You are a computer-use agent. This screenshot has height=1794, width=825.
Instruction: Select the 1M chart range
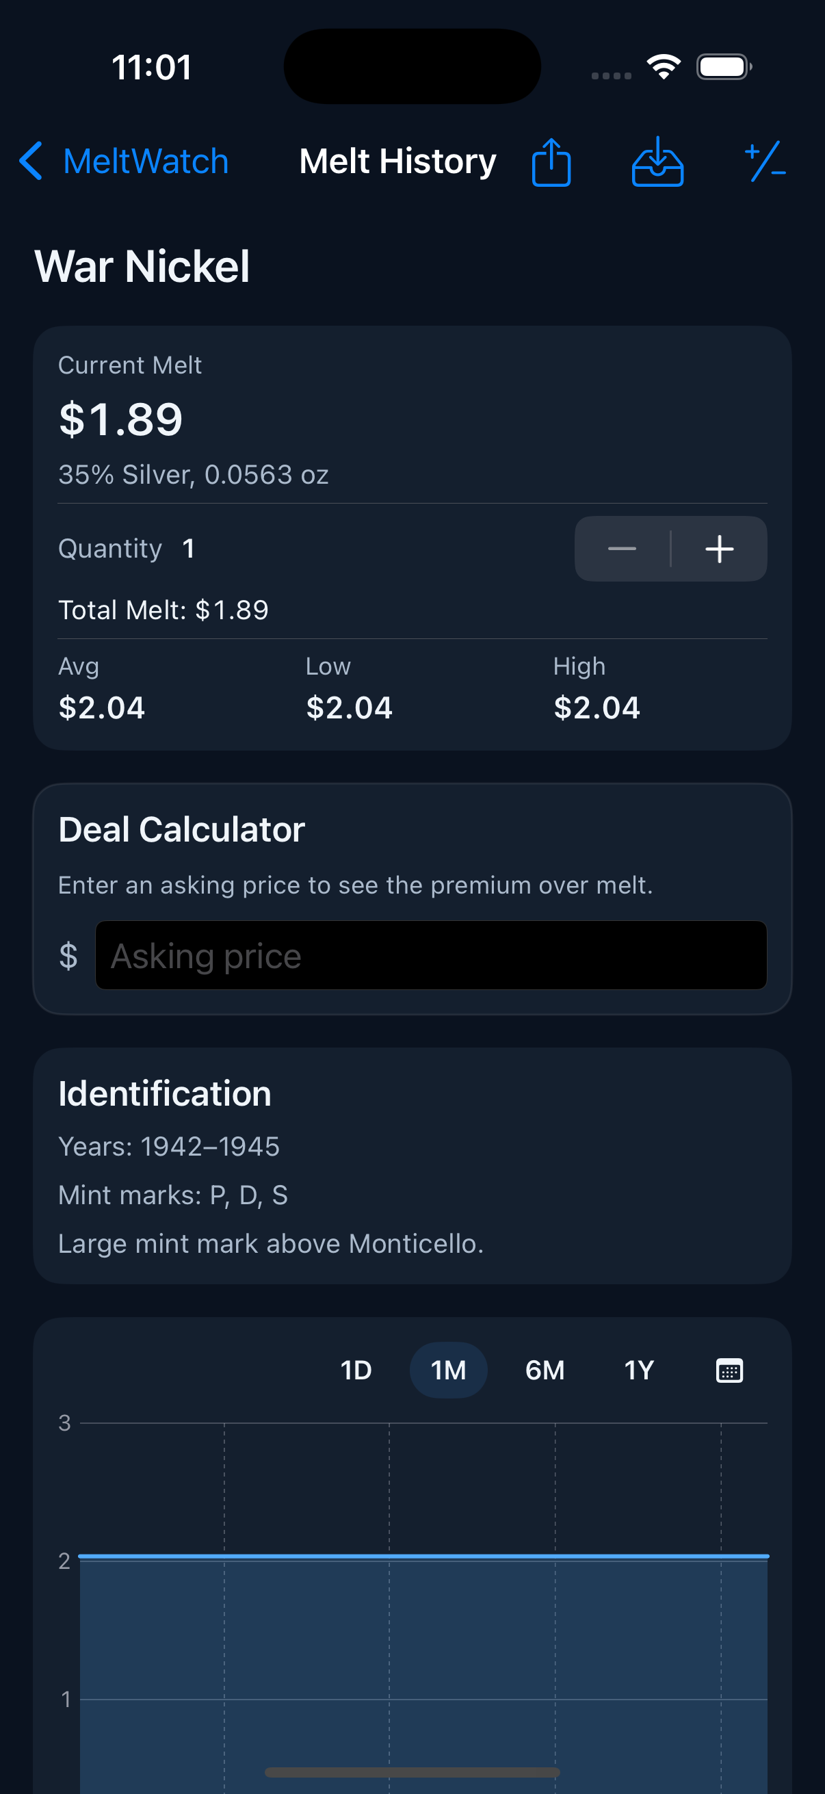point(447,1370)
